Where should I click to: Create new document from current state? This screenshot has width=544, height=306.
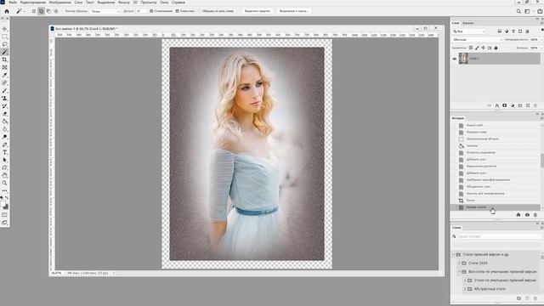(518, 215)
